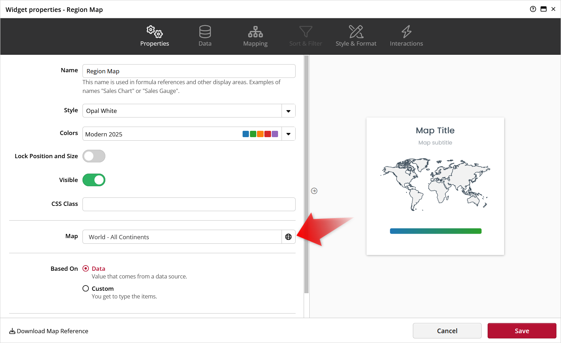Click the Download Map Reference link
The height and width of the screenshot is (343, 561).
(49, 331)
